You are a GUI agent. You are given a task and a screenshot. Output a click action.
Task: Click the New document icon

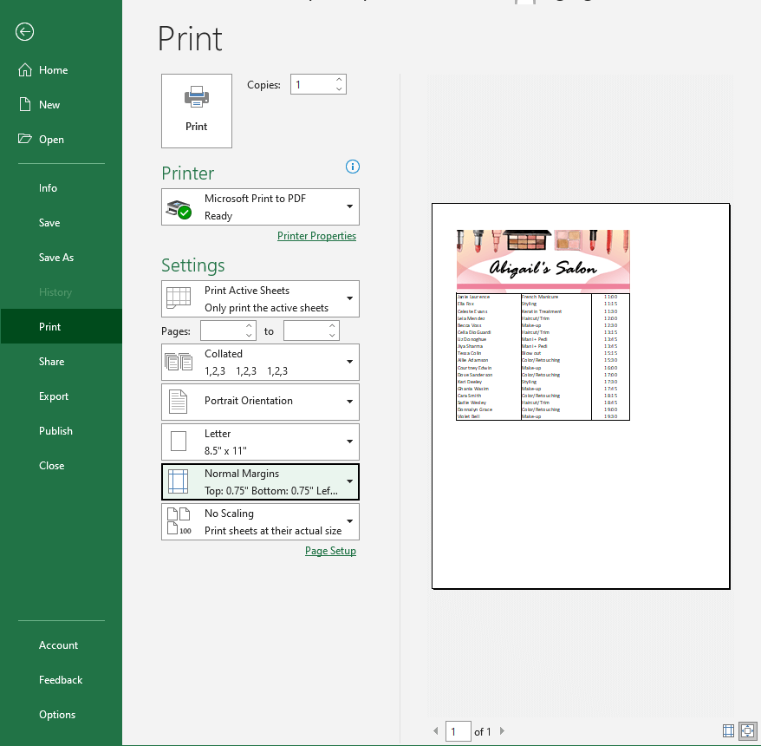pos(23,104)
